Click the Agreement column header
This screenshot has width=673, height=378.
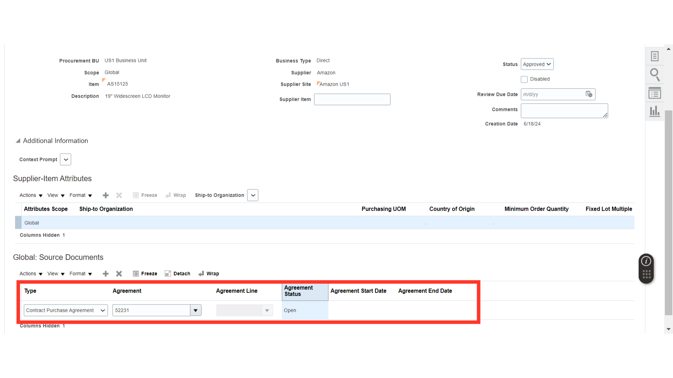point(127,291)
